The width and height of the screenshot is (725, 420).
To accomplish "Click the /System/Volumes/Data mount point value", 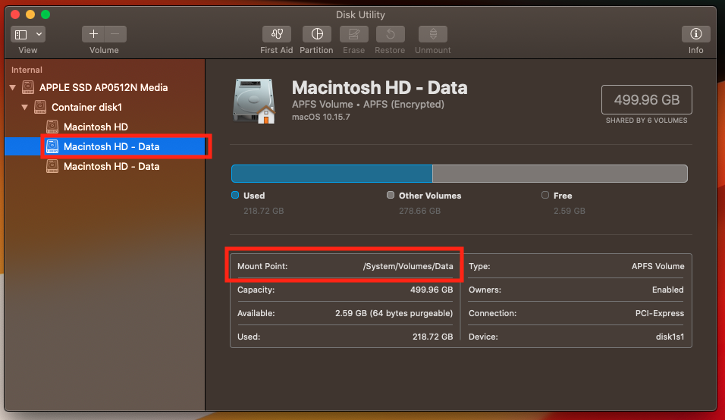I will coord(408,266).
